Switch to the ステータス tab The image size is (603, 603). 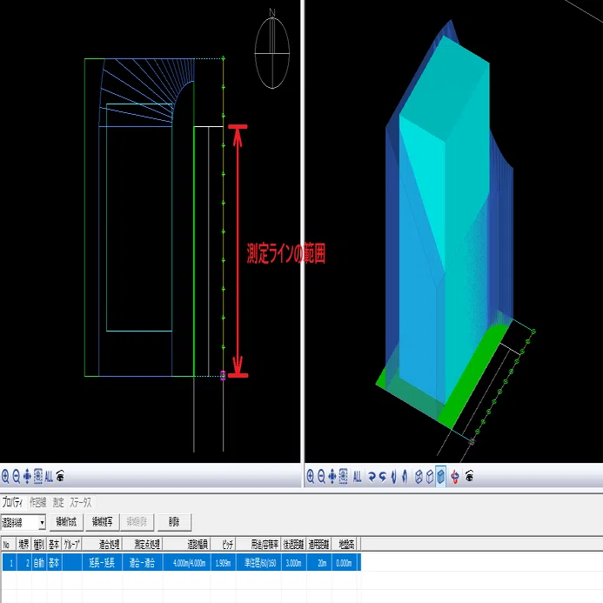pyautogui.click(x=81, y=502)
